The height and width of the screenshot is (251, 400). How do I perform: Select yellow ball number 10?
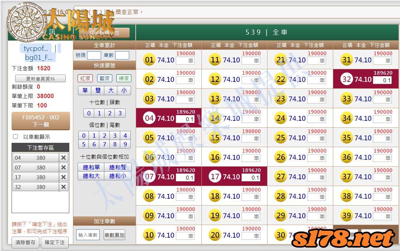[x=149, y=235]
